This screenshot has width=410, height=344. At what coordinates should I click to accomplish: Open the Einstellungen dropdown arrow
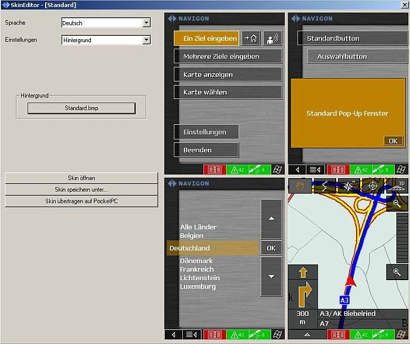(x=146, y=40)
